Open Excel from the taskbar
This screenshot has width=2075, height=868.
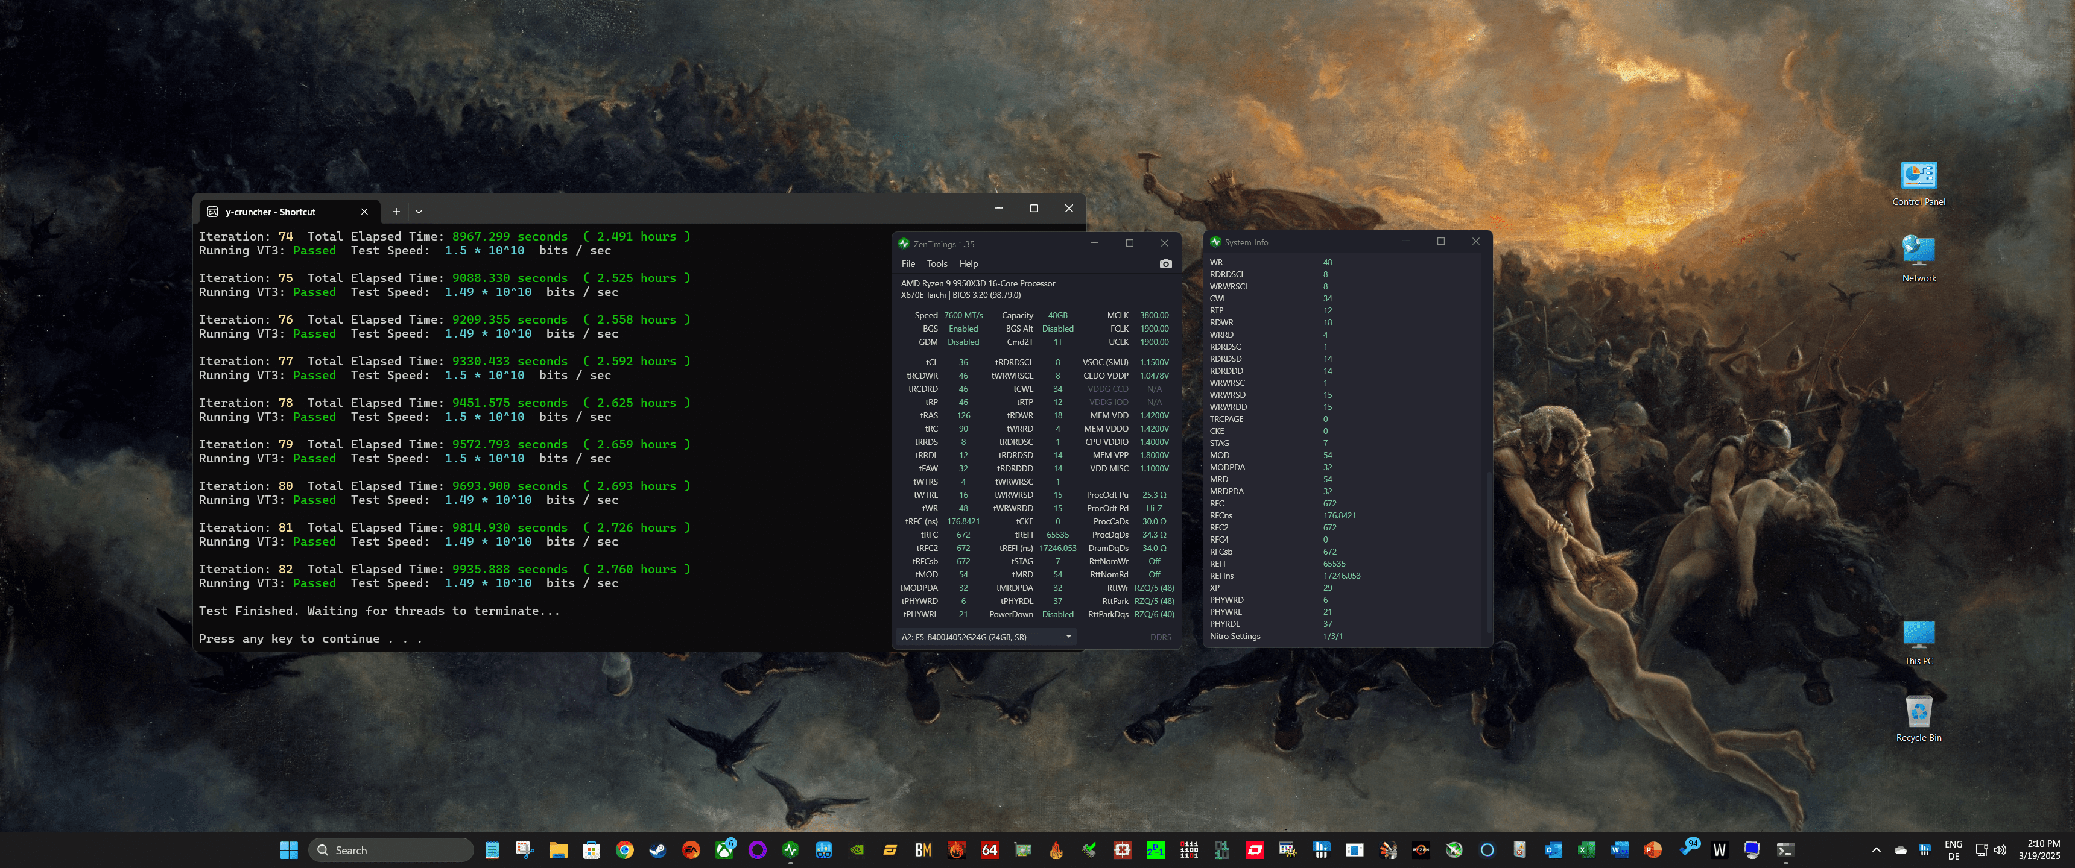coord(1586,849)
